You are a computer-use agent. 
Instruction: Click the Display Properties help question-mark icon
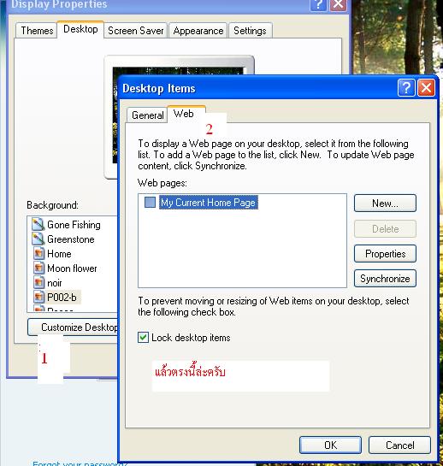pyautogui.click(x=318, y=5)
